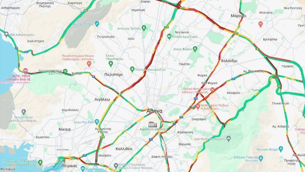Image resolution: width=305 pixels, height=172 pixels.
Task: Select the Γήπεδο Αγία Σοφία stadium icon
Action: (x=169, y=36)
